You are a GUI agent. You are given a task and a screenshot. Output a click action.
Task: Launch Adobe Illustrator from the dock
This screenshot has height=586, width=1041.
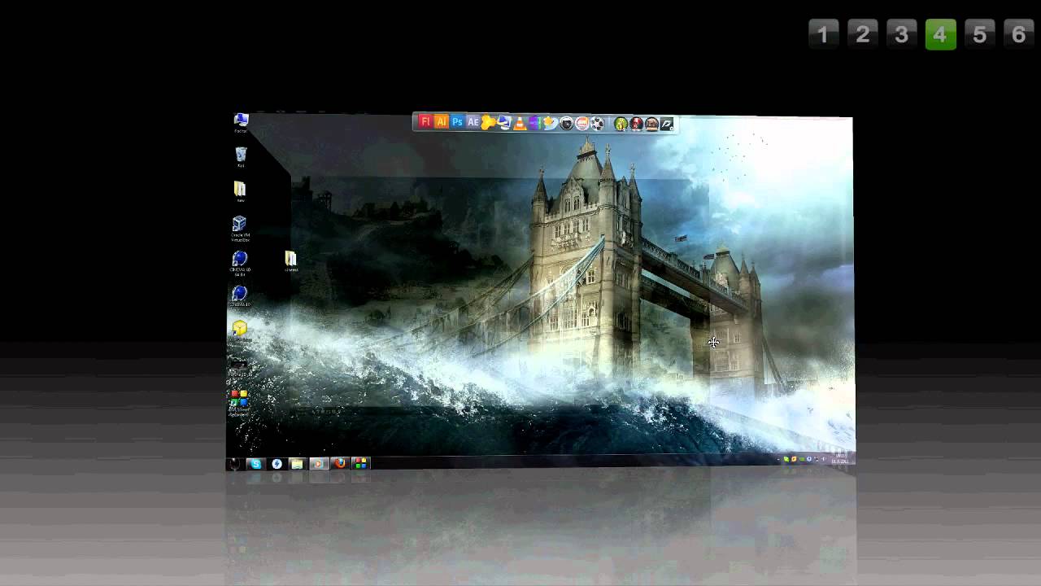(441, 122)
